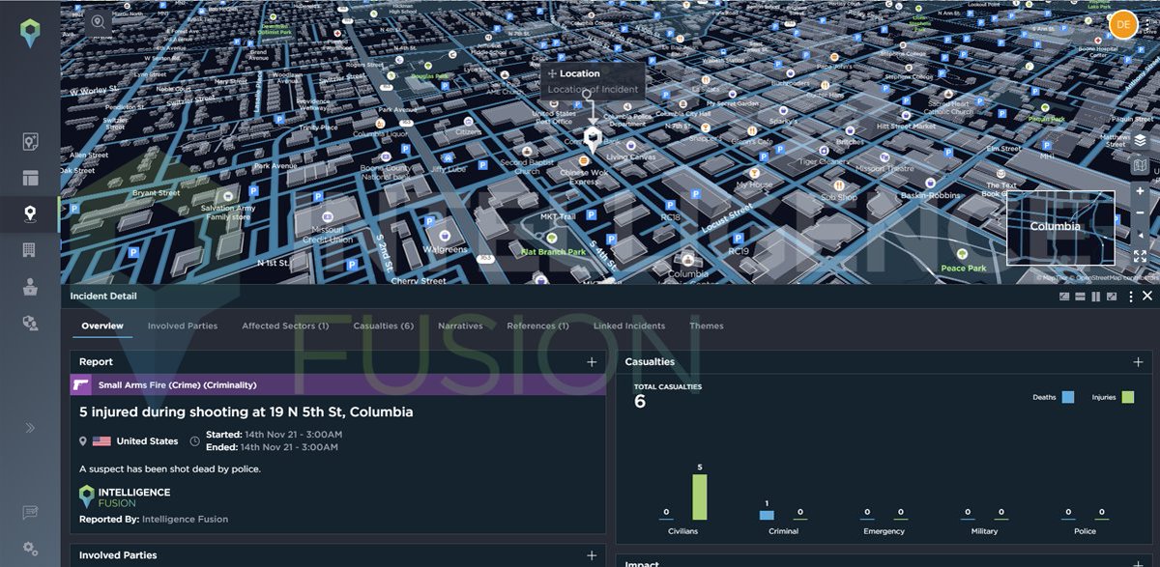Expand the Involved Parties section plus icon
Viewport: 1160px width, 567px height.
(592, 555)
